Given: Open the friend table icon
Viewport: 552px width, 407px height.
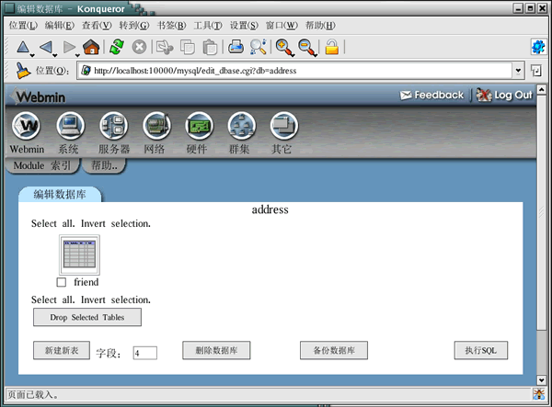Looking at the screenshot, I should 79,254.
